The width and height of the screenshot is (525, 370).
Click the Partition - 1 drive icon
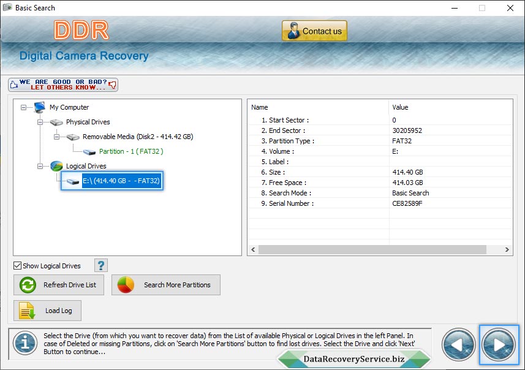click(89, 152)
